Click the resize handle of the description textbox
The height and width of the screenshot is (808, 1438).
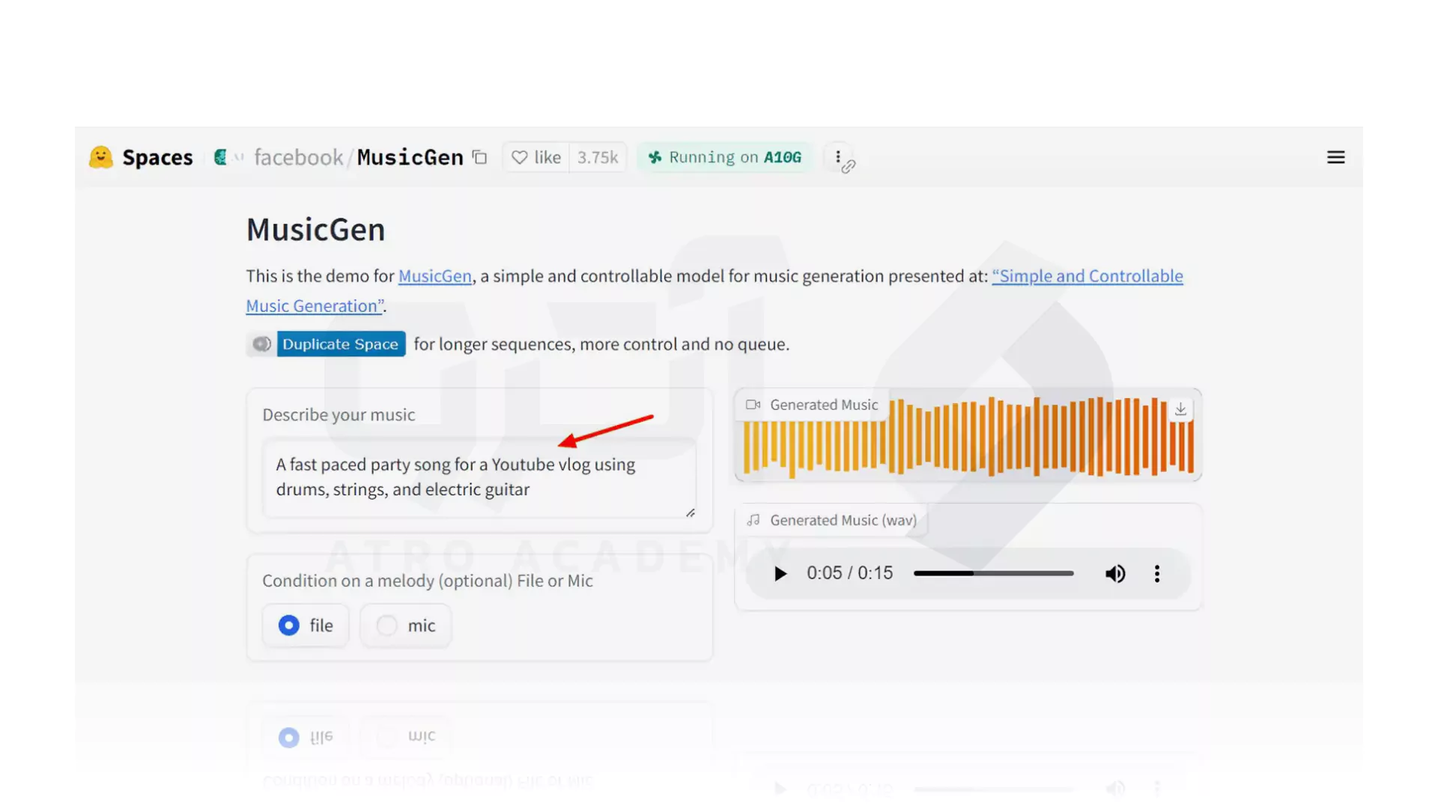(x=691, y=513)
